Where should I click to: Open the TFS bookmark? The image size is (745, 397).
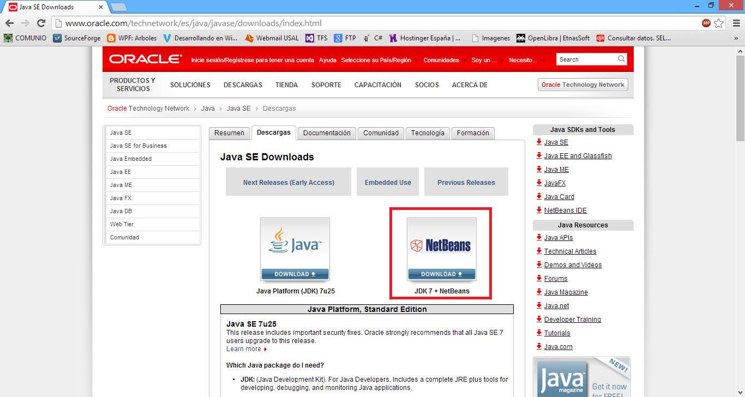316,38
